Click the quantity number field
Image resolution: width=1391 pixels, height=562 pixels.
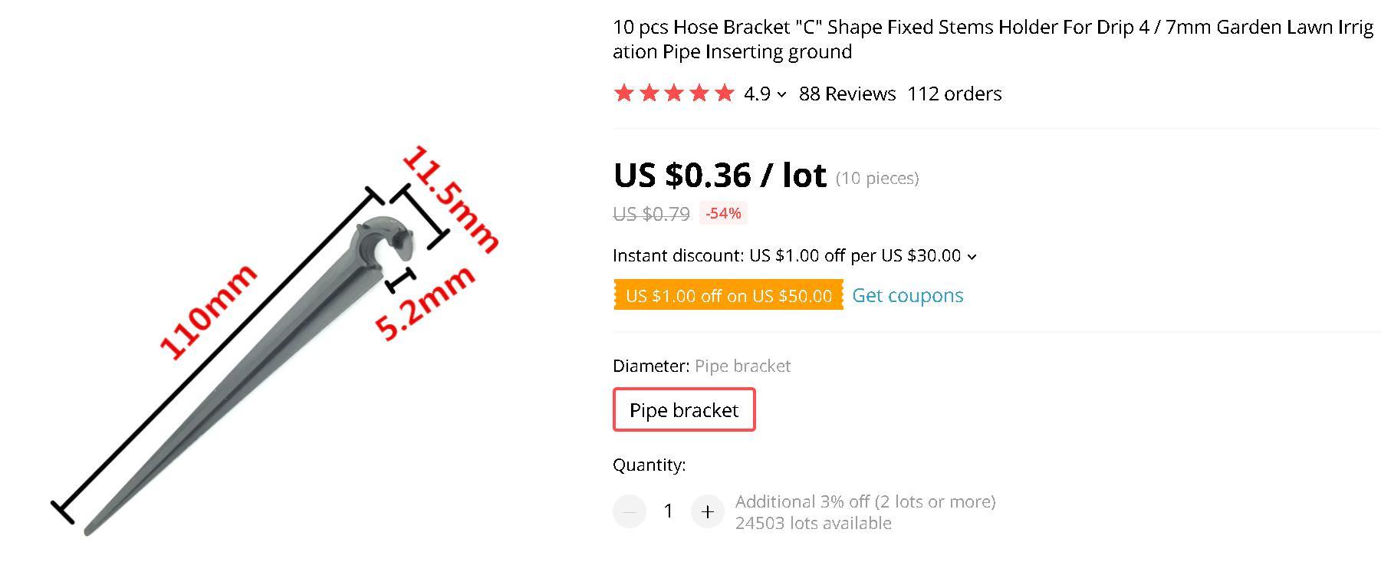pos(668,511)
